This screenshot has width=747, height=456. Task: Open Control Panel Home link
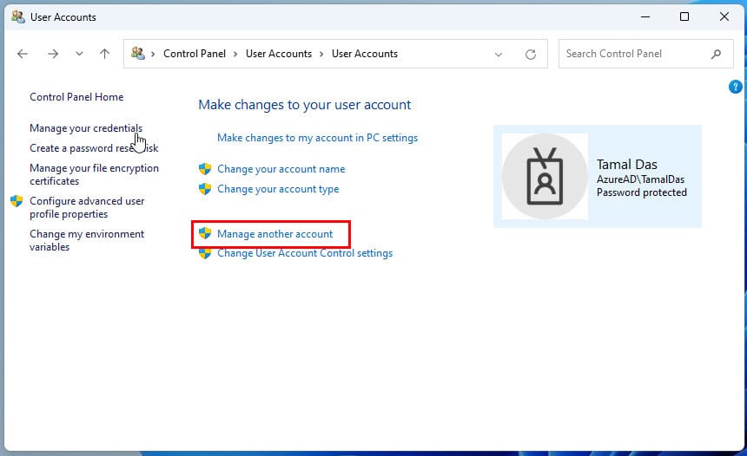(x=76, y=97)
